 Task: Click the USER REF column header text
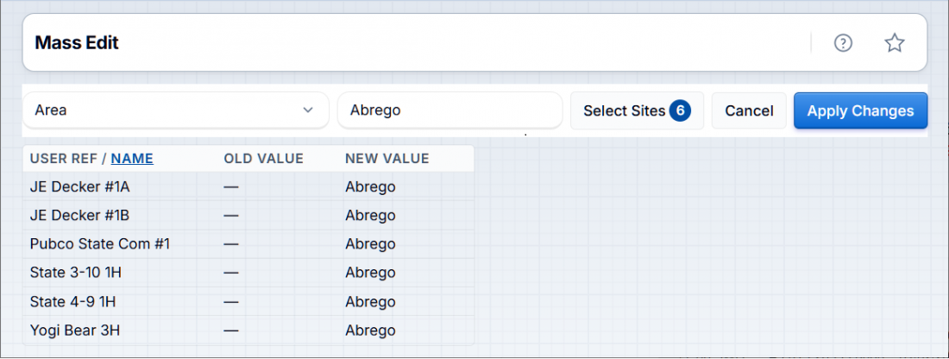(64, 159)
